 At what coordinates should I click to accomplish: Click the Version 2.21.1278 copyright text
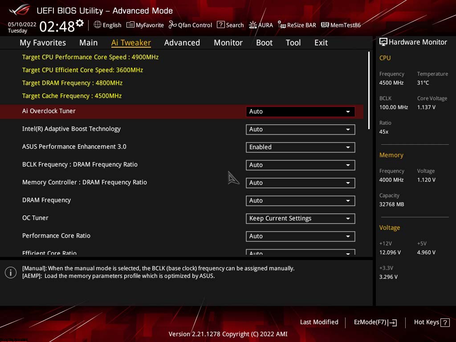pos(228,334)
